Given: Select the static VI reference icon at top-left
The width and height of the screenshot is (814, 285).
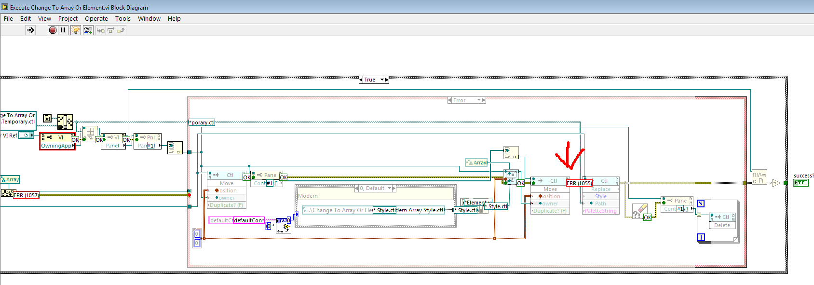Looking at the screenshot, I should (47, 118).
